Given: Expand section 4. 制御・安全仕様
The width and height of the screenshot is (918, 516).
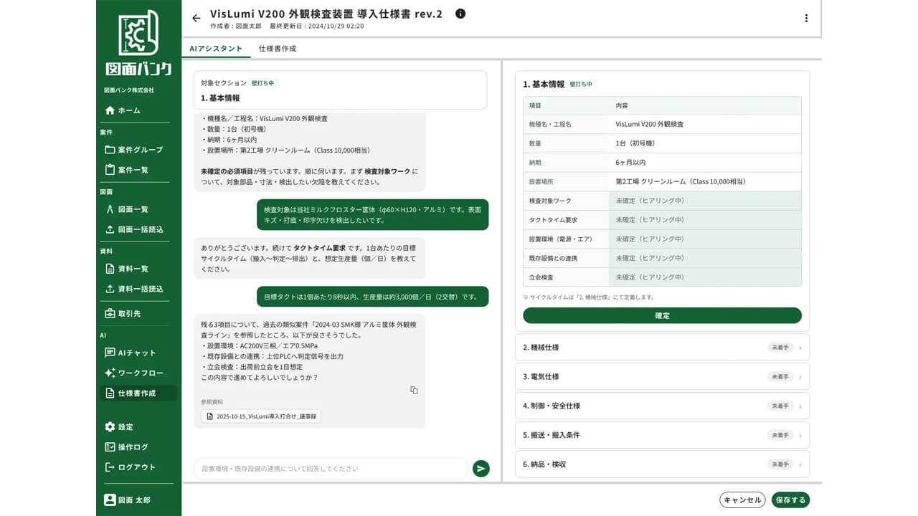Looking at the screenshot, I should pos(663,406).
